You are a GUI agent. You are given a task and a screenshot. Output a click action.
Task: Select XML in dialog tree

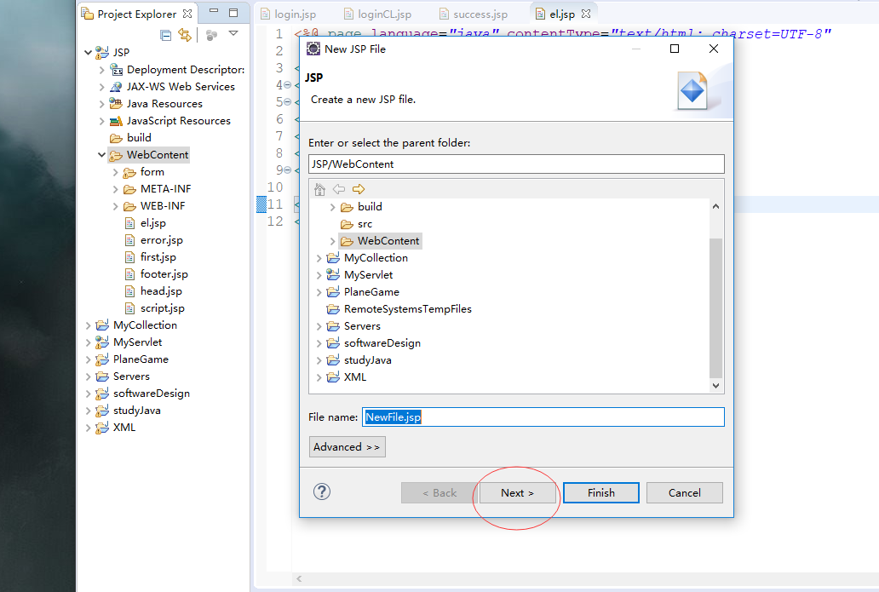(355, 377)
